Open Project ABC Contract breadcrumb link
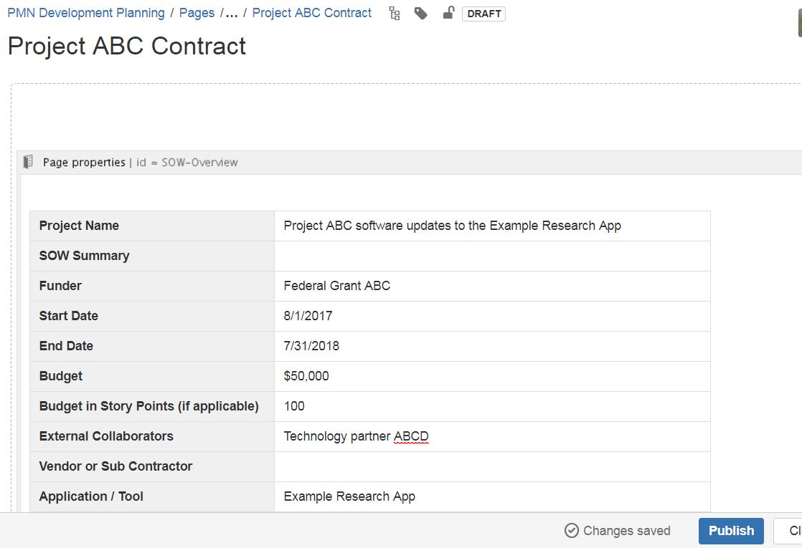This screenshot has width=802, height=548. point(312,13)
